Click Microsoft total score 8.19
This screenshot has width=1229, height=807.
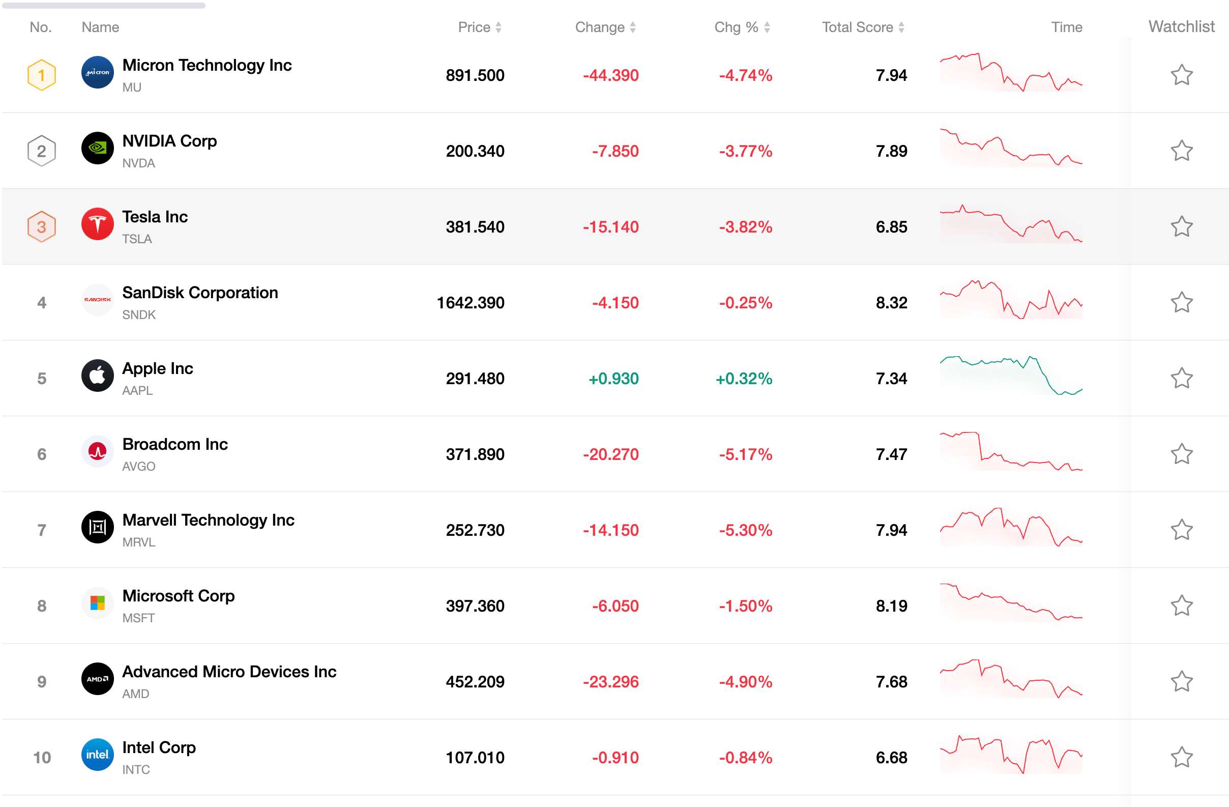click(x=891, y=606)
